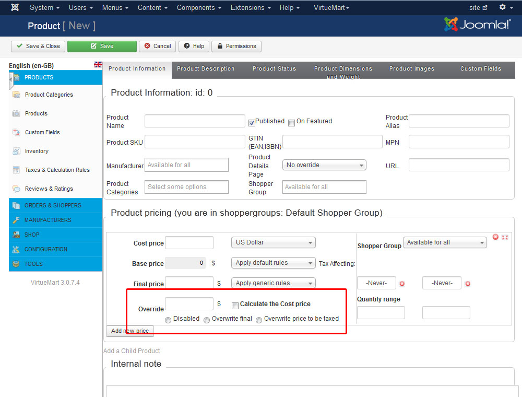The image size is (522, 397).
Task: Click the Tools section icon
Action: click(x=16, y=264)
